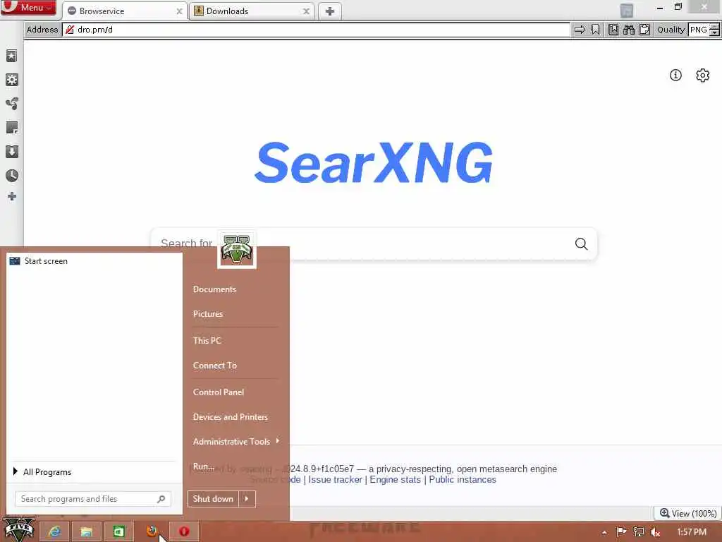Screen dimensions: 722x542
Task: Open Firefox from the taskbar
Action: 152,532
